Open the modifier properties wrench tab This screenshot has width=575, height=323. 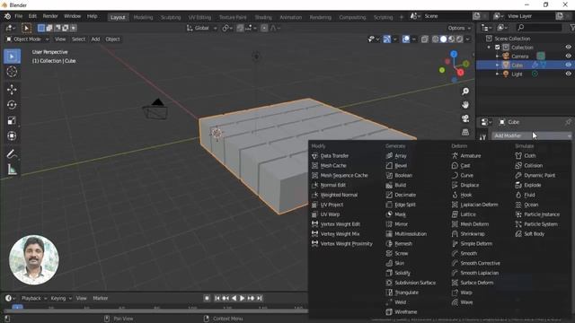click(482, 136)
